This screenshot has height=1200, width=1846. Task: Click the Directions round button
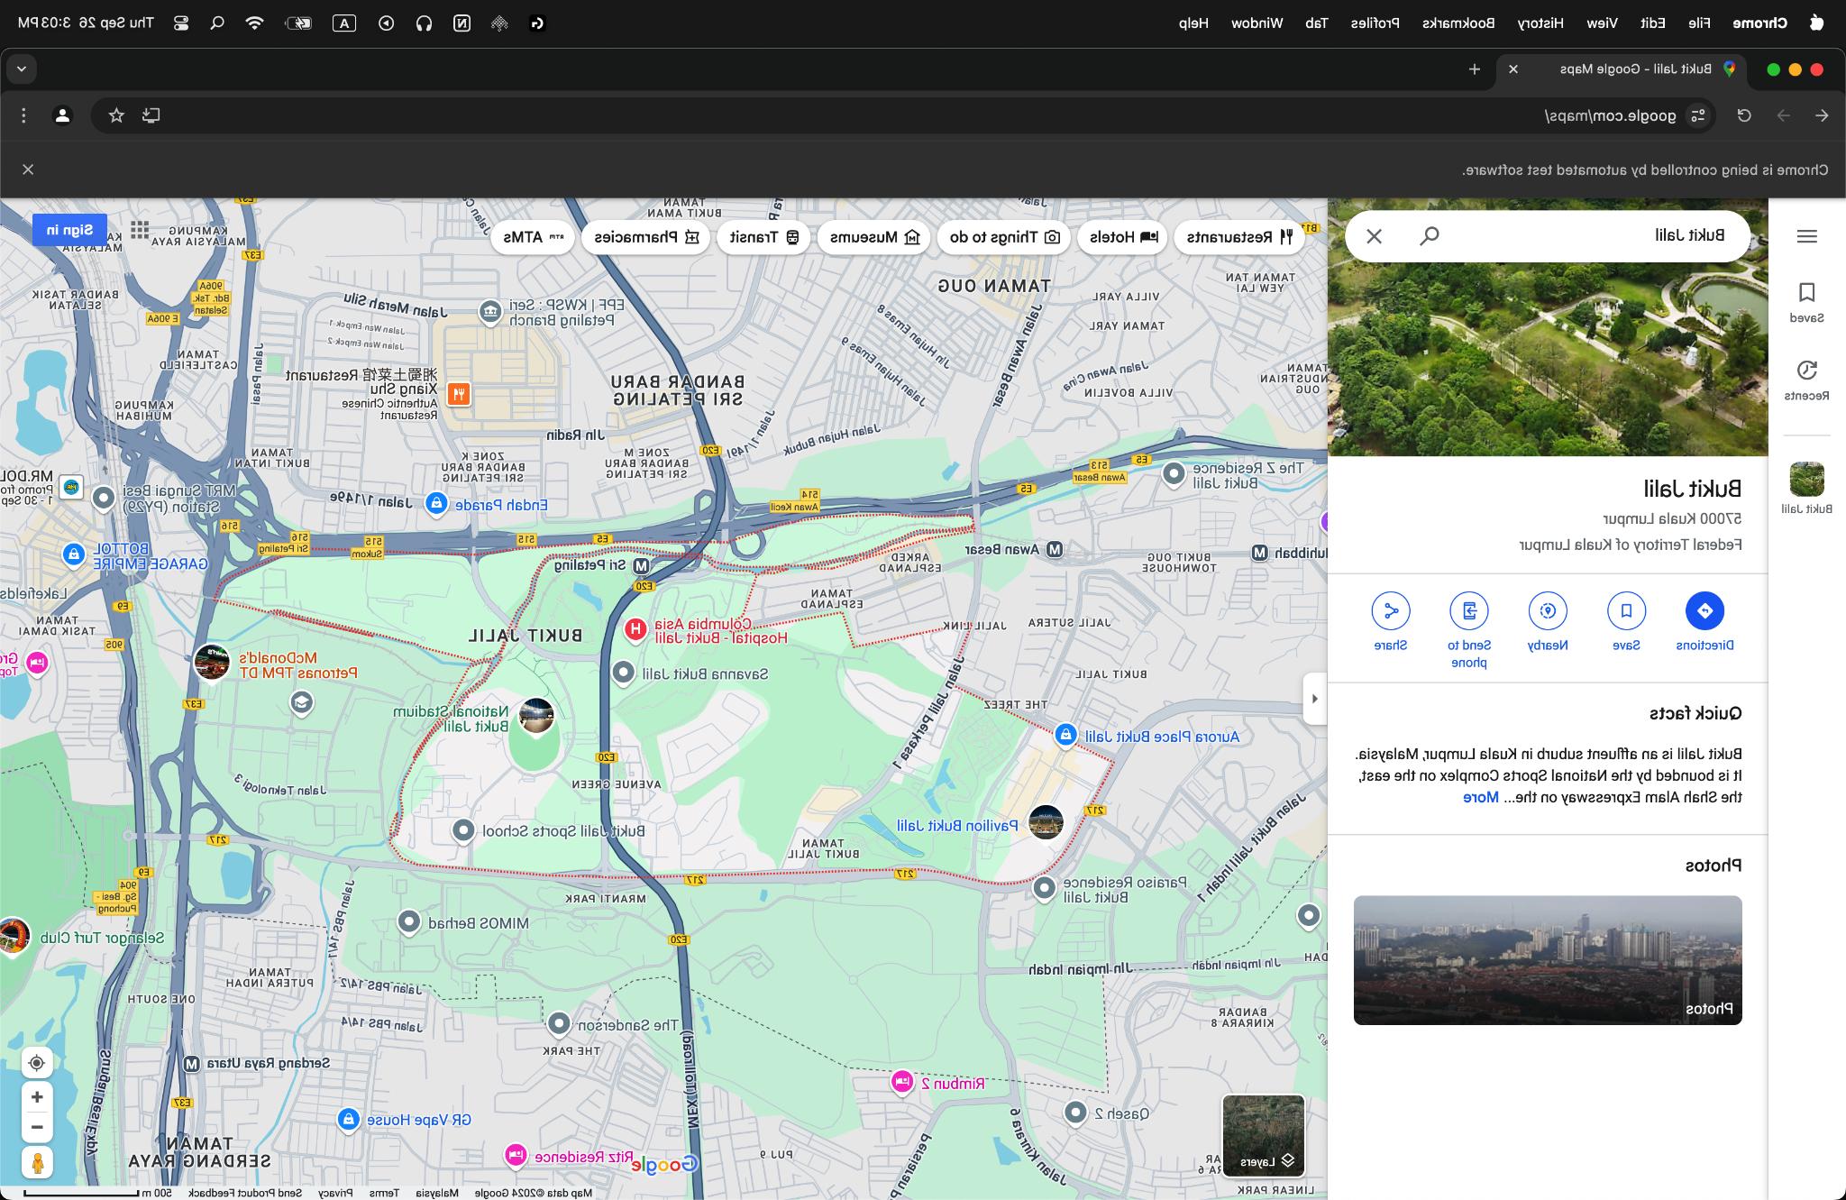point(1704,610)
